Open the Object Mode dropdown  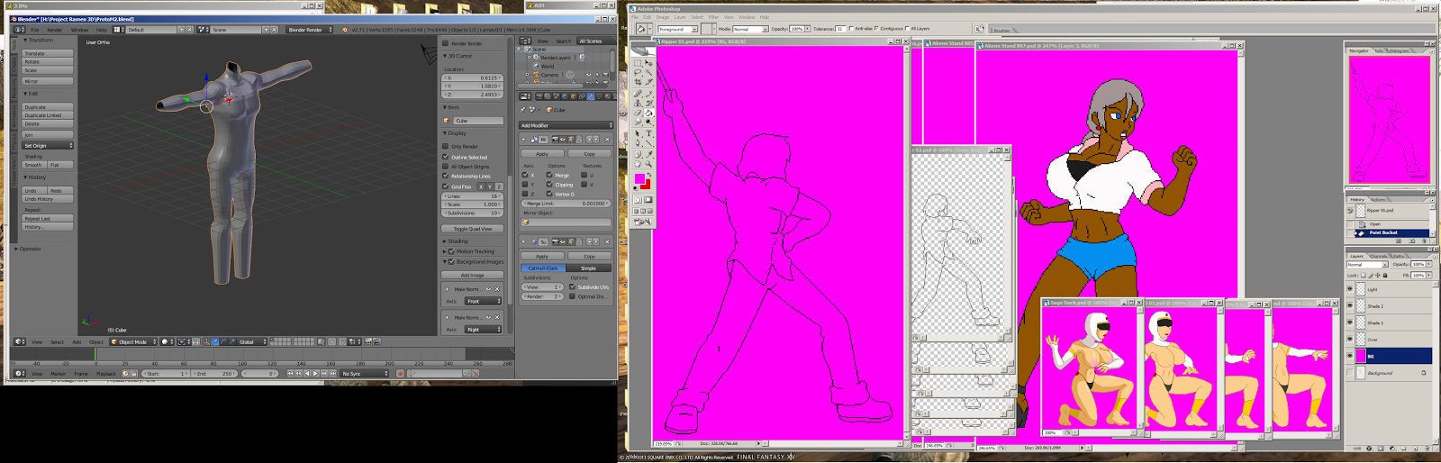pos(132,342)
